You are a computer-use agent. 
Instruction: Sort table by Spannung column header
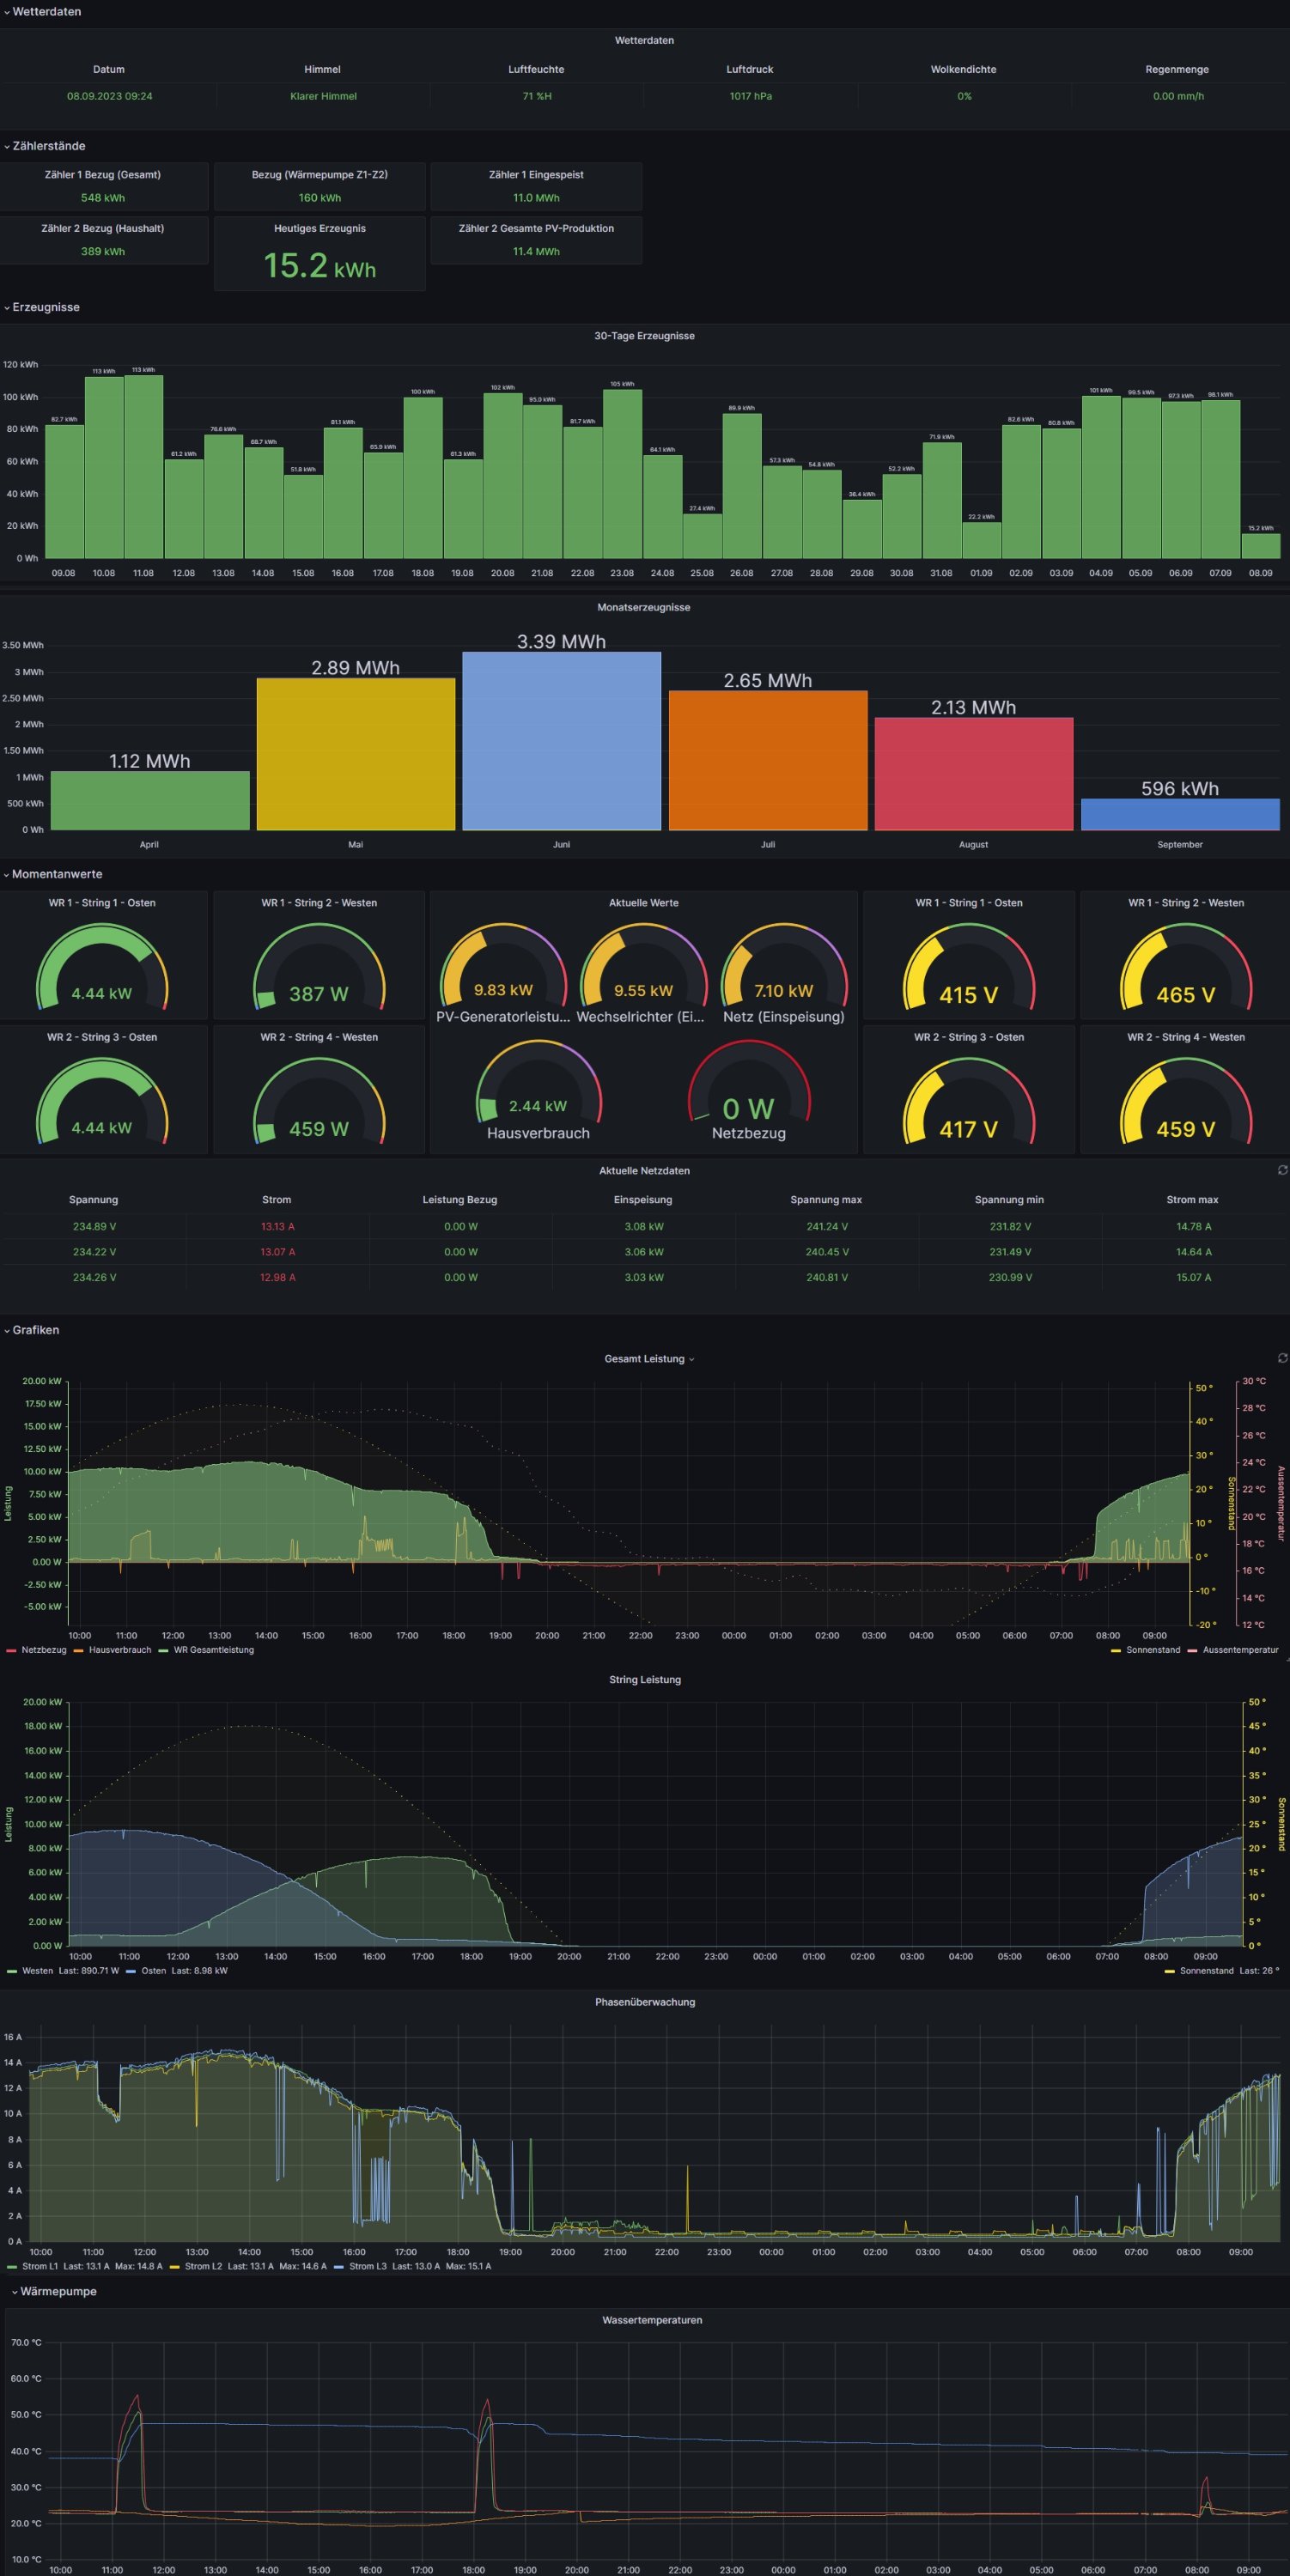[x=93, y=1200]
